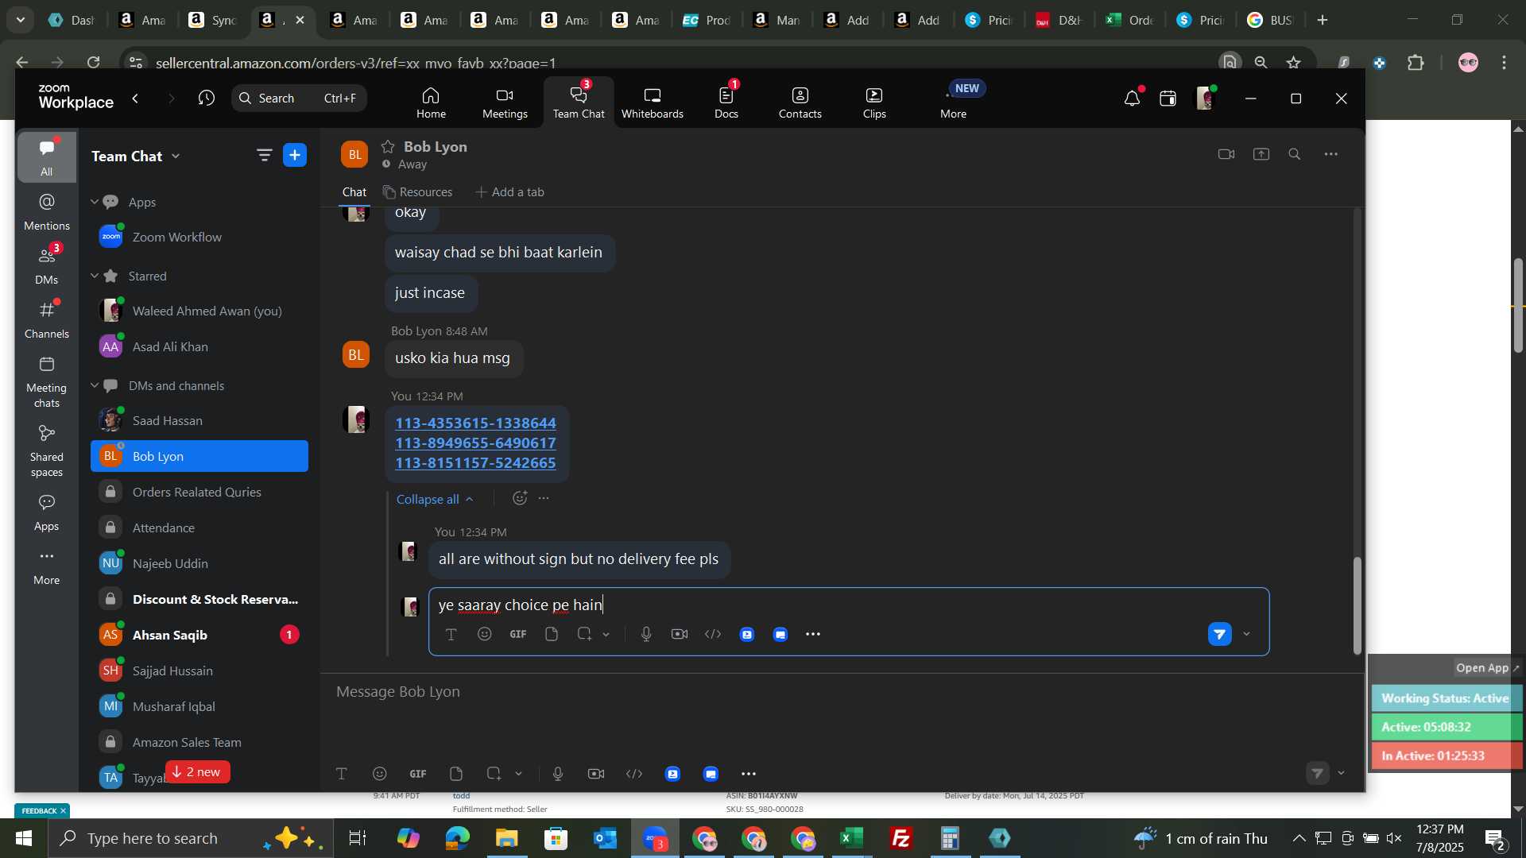Open the history clock icon
Image resolution: width=1526 pixels, height=858 pixels.
207,99
